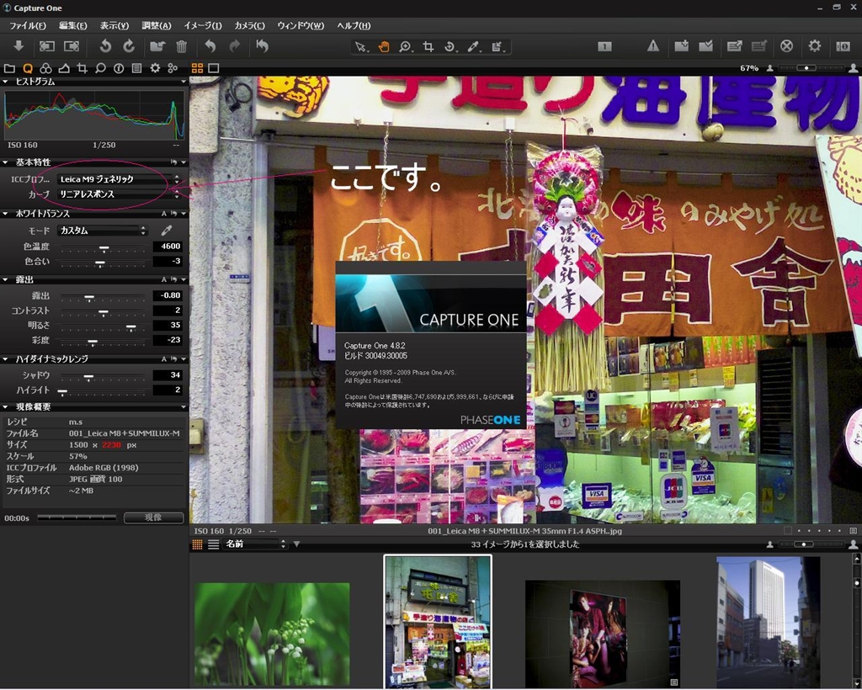Click the rotate left icon in the toolbar
The image size is (862, 690).
click(x=105, y=46)
